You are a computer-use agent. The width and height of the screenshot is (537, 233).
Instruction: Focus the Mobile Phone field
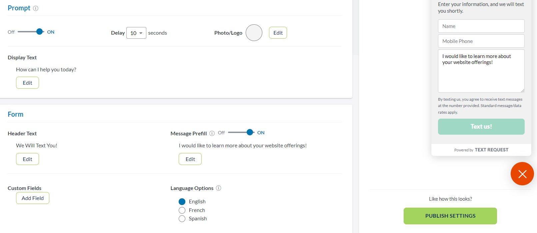[x=481, y=41]
